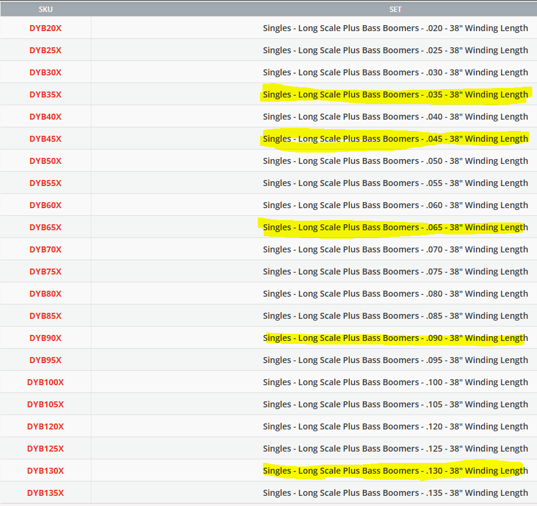Open the DYB105X SKU link

click(x=45, y=404)
